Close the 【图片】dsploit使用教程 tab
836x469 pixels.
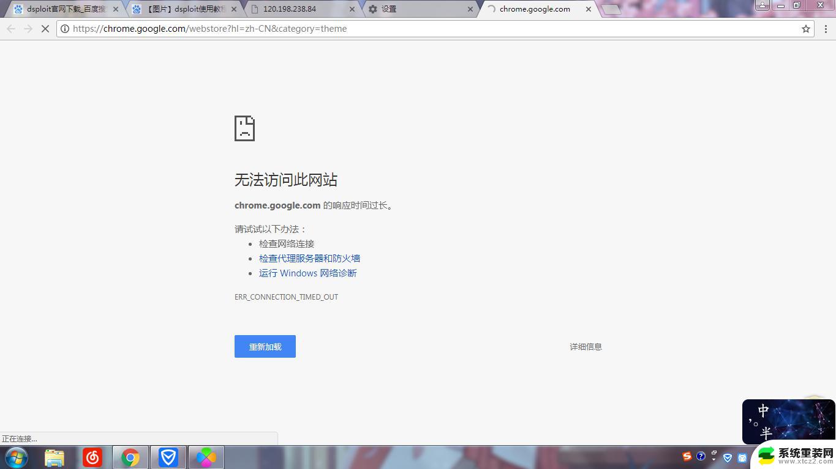point(234,9)
